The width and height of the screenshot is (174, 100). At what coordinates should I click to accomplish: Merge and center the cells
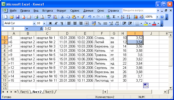[86, 23]
